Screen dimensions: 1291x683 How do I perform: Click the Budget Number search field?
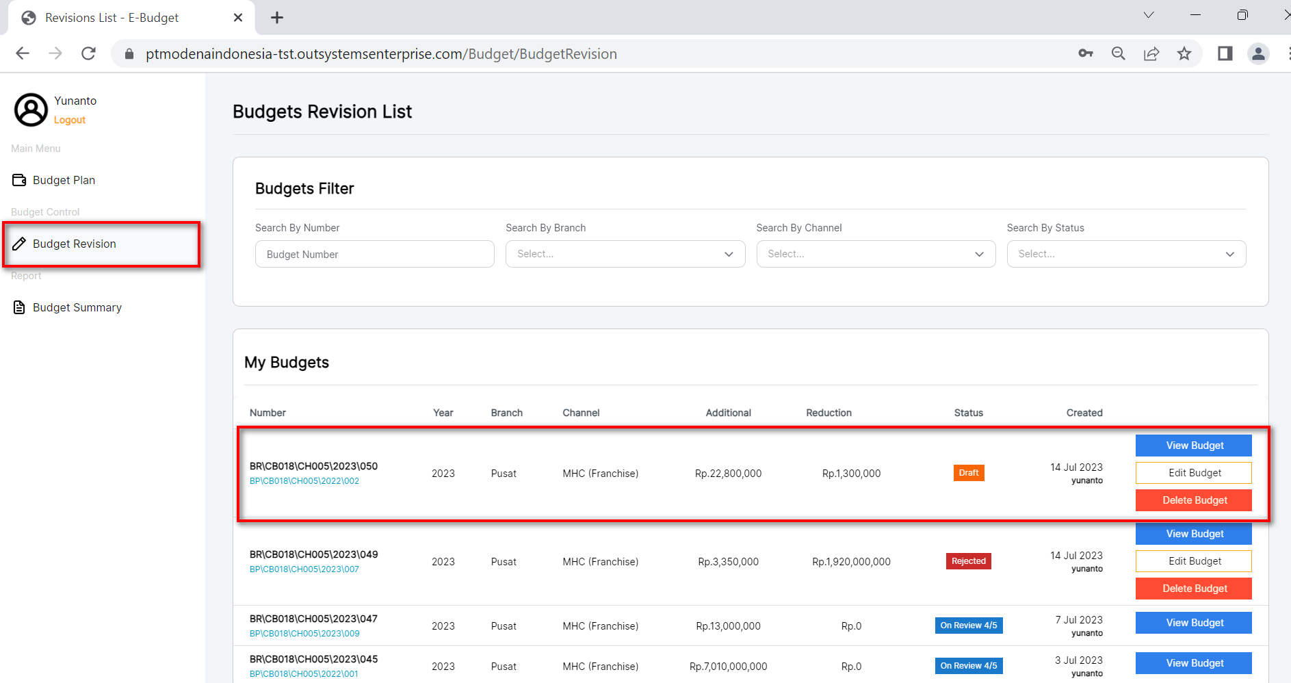[x=374, y=254]
